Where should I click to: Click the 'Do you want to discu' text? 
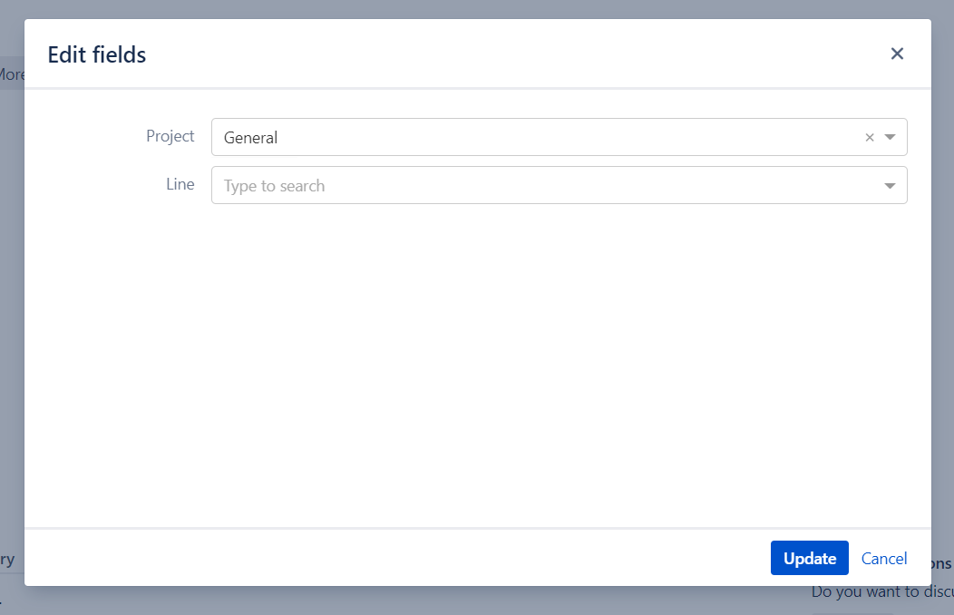coord(880,592)
